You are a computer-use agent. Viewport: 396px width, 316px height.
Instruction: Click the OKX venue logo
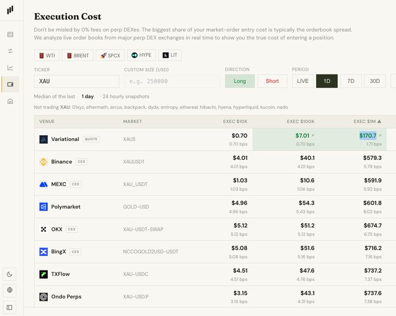44,229
